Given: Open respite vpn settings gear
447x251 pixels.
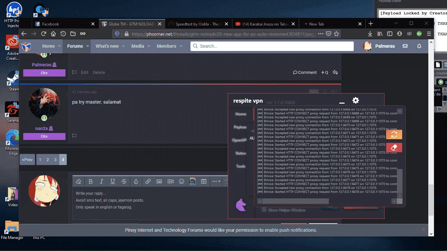Looking at the screenshot, I should [x=356, y=100].
